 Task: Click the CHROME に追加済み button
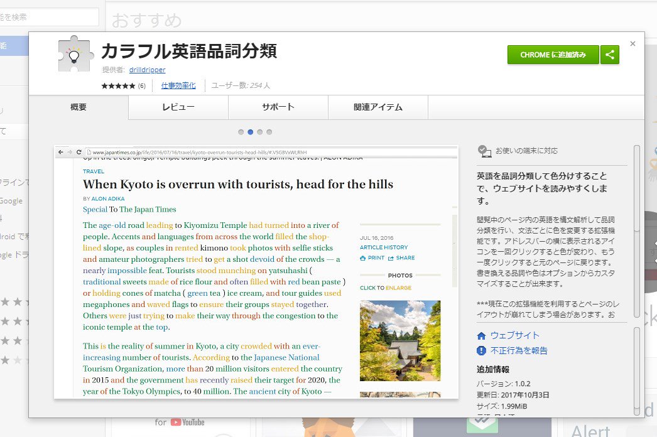[551, 55]
